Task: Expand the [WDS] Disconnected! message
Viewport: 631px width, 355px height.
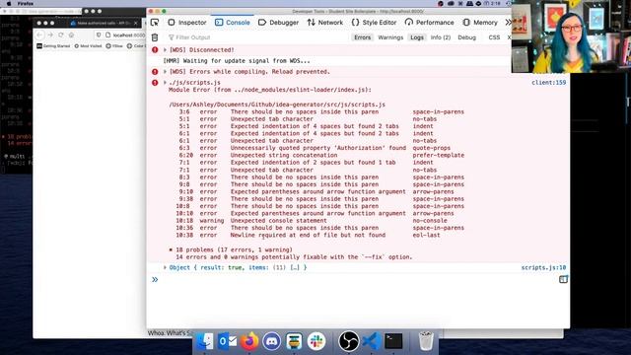Action: coord(165,50)
